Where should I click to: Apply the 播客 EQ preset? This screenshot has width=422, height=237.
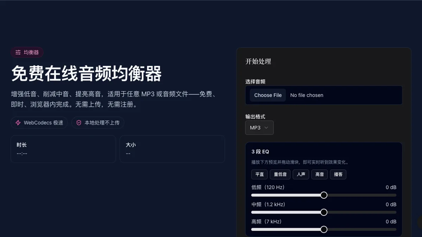tap(338, 175)
